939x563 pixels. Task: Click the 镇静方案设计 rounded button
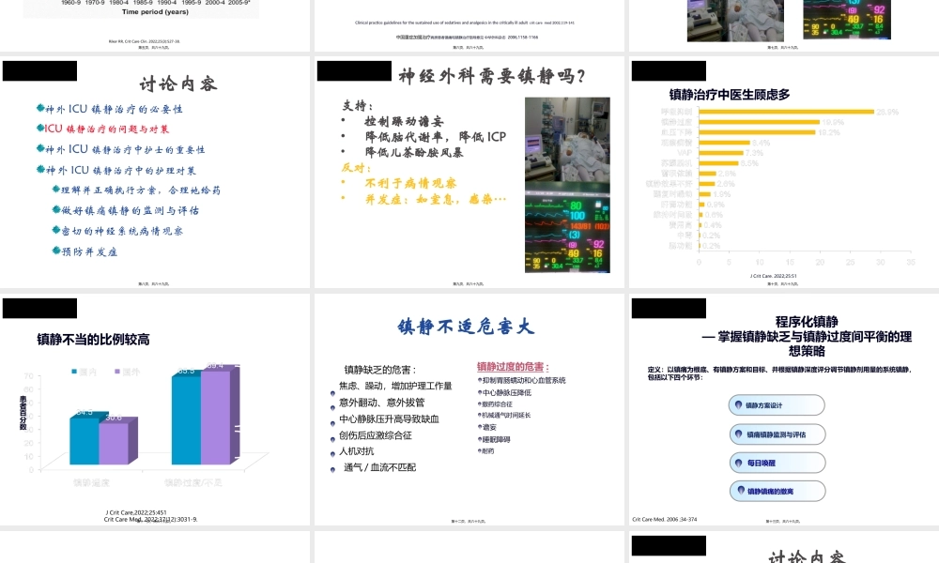(x=777, y=404)
